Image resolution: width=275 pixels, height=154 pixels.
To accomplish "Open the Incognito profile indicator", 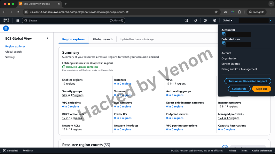I will [256, 12].
